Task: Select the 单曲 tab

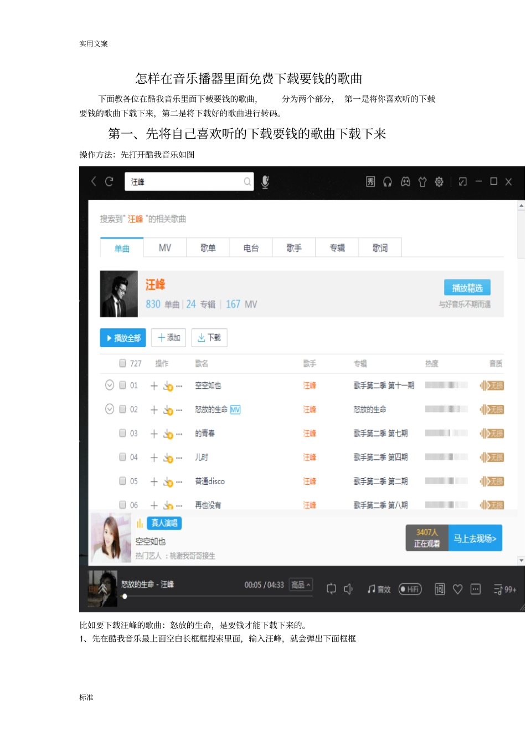Action: click(122, 248)
